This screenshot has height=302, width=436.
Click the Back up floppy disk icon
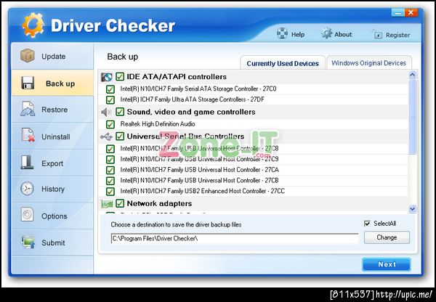point(28,83)
